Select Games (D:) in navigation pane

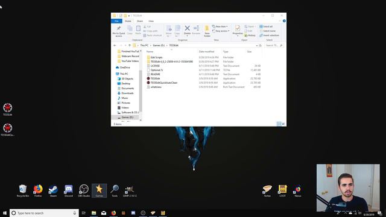click(x=127, y=118)
